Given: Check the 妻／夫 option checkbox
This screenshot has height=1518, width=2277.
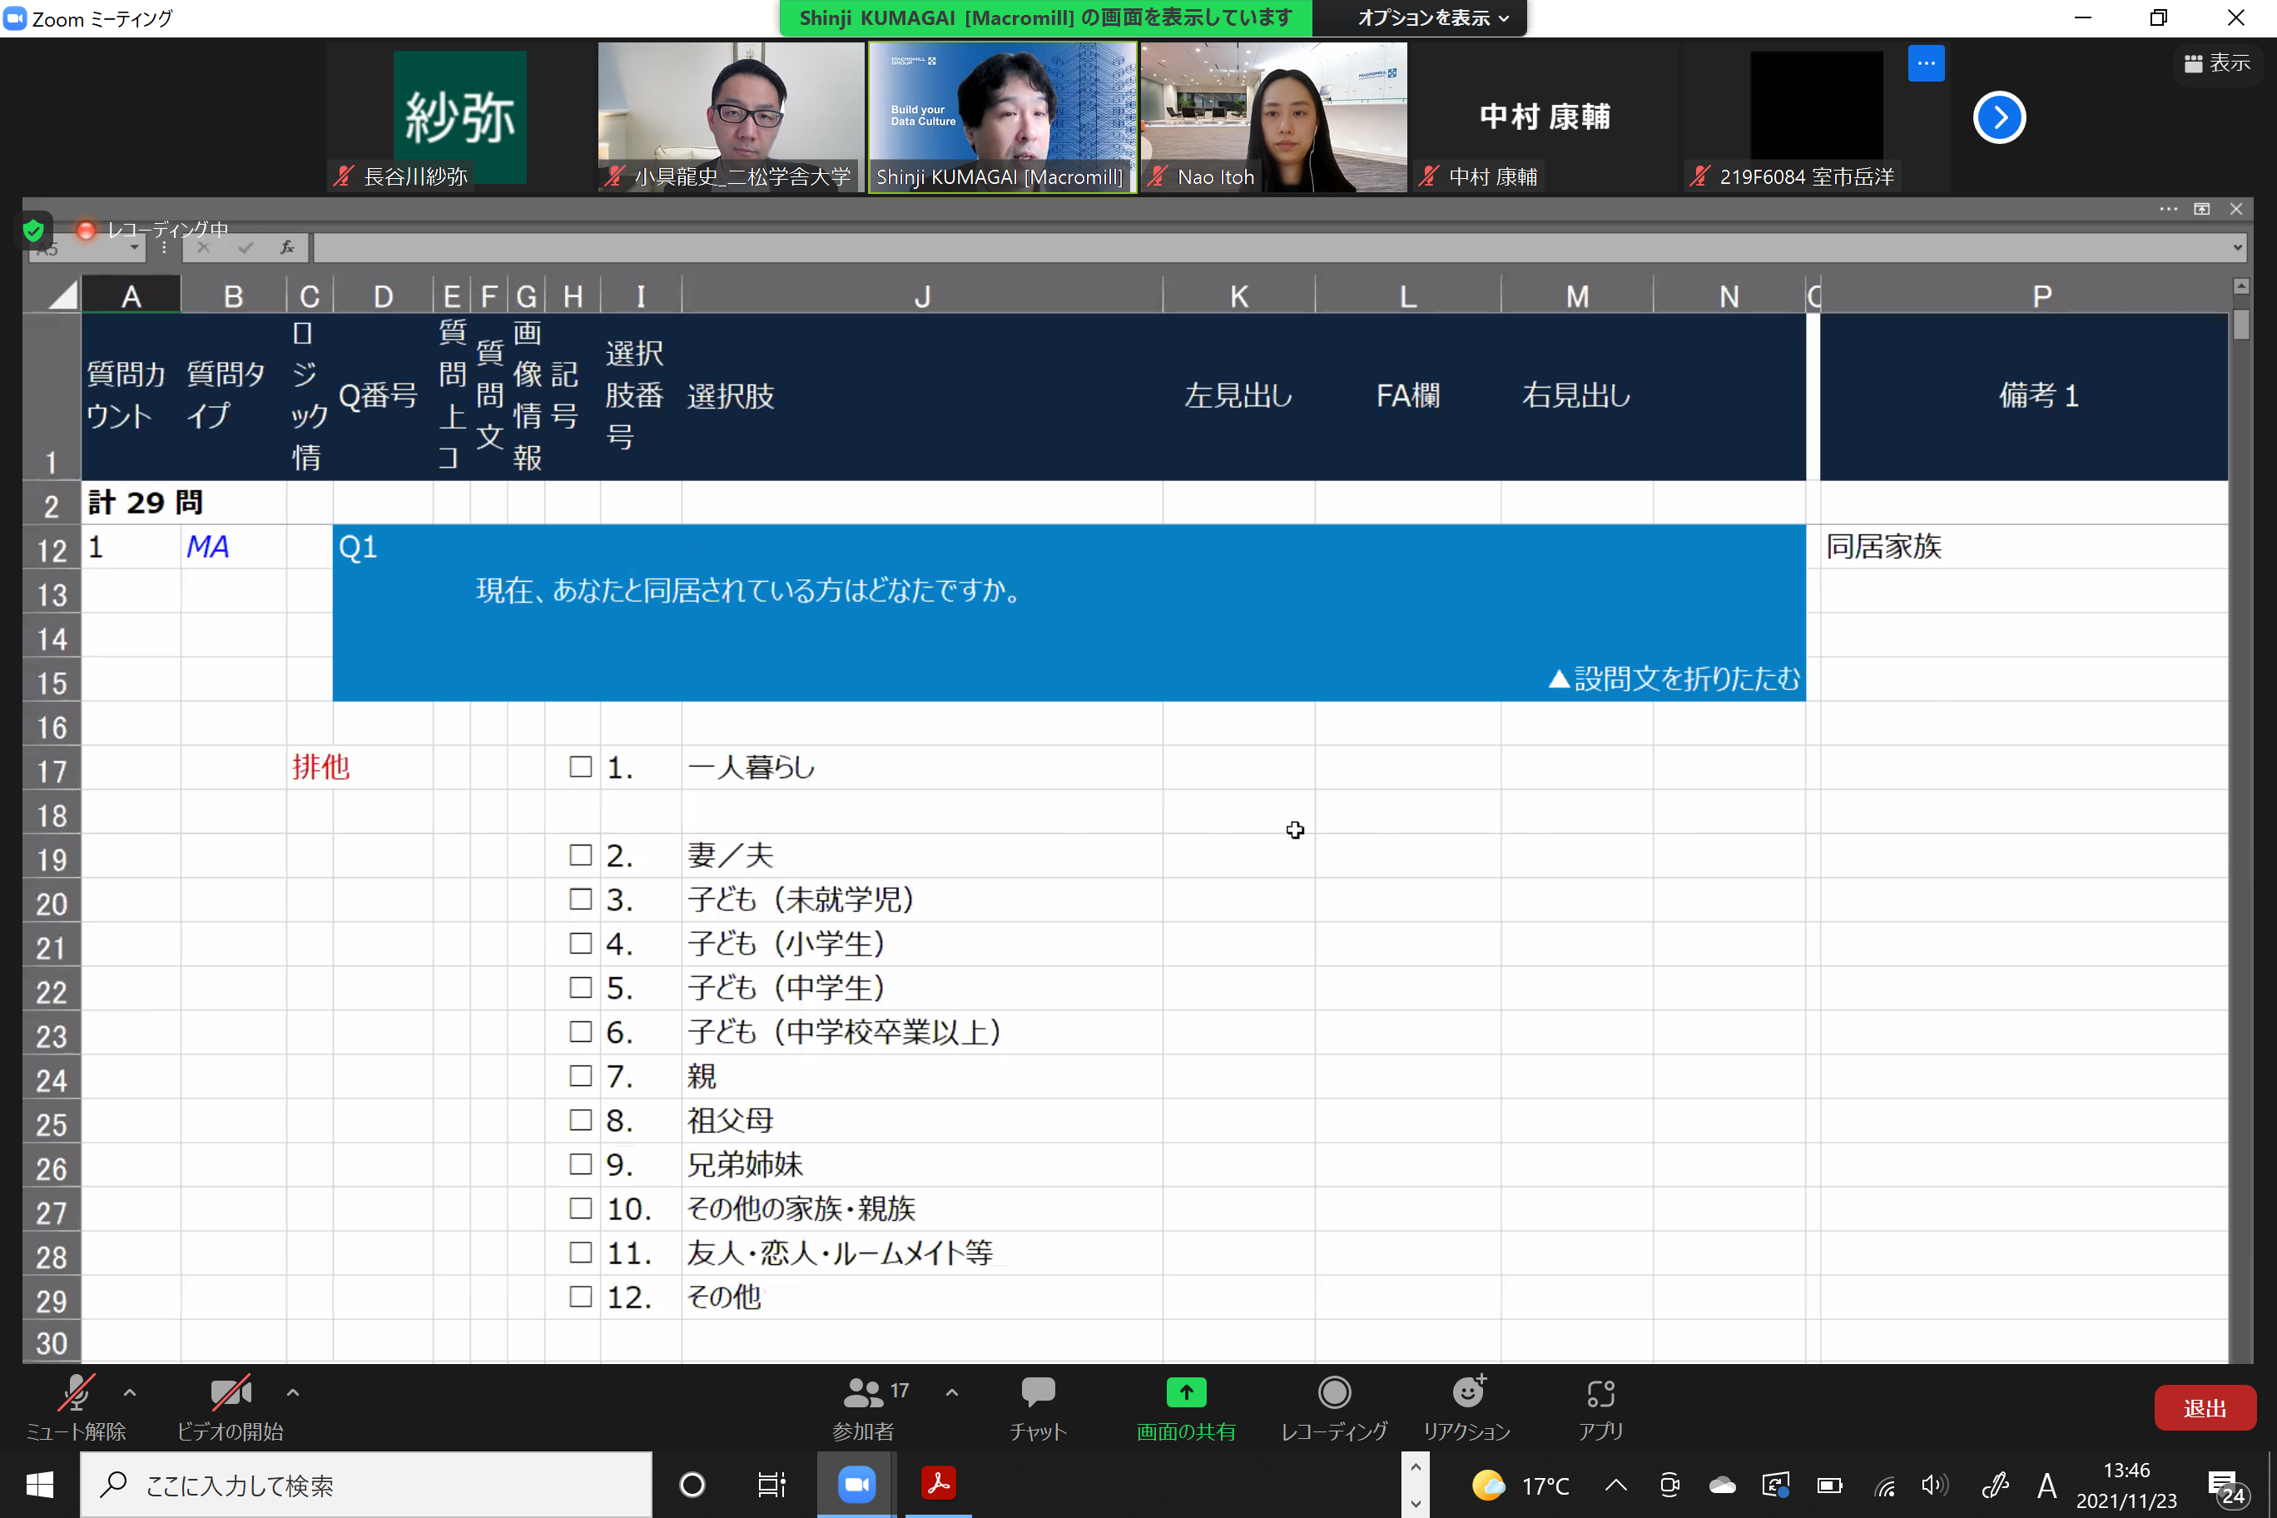Looking at the screenshot, I should coord(580,856).
